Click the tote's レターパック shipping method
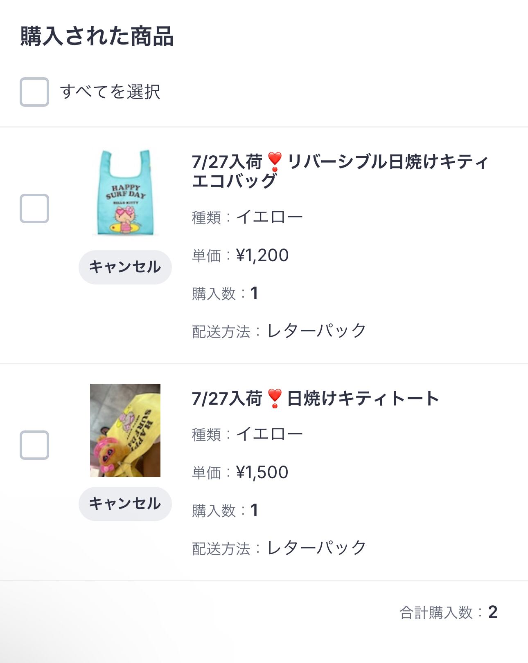The height and width of the screenshot is (663, 528). 316,548
